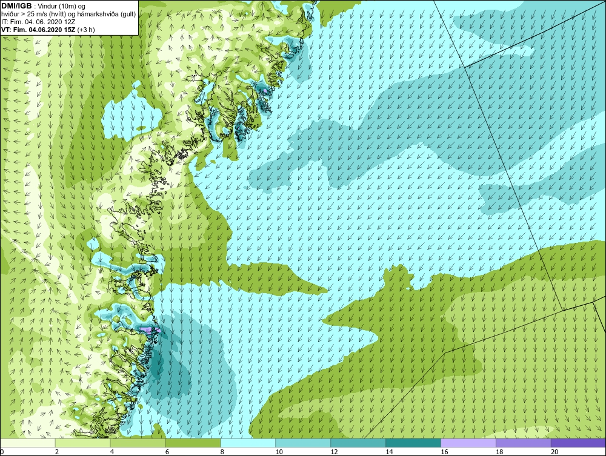The width and height of the screenshot is (606, 456).
Task: Click the legend value "20"
Action: (x=554, y=452)
